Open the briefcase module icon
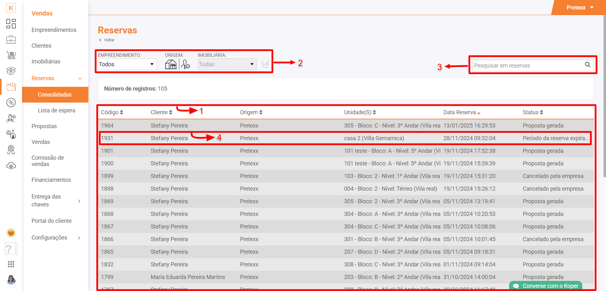Screen dimensions: 606x291 (11, 39)
